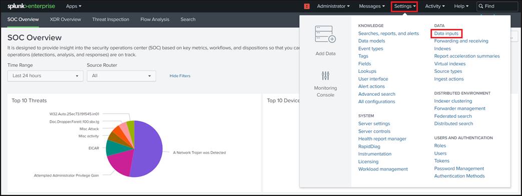The height and width of the screenshot is (196, 522).
Task: Switch to XDR Overview tab
Action: click(65, 19)
